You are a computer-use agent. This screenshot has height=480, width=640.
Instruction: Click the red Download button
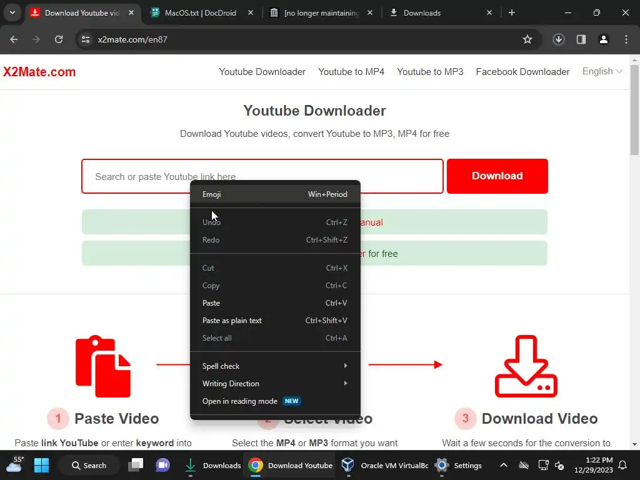497,176
